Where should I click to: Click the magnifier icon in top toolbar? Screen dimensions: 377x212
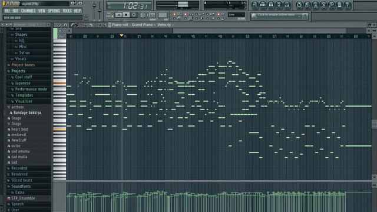331,5
